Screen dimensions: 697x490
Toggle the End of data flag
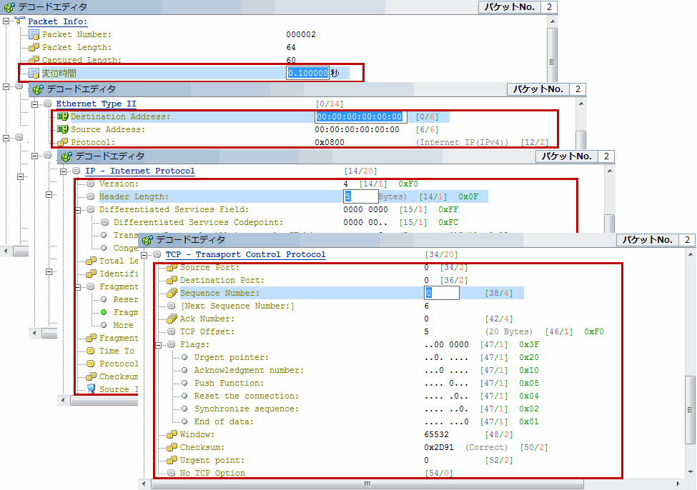184,422
